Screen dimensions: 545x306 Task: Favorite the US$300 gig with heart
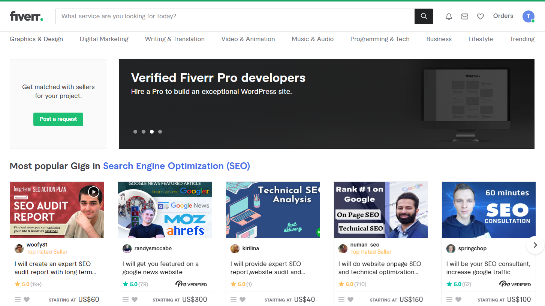coord(135,300)
